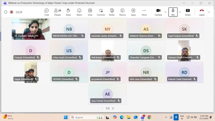The width and height of the screenshot is (215, 121).
Task: Click the meeting timer 20:29
Action: 19,12
